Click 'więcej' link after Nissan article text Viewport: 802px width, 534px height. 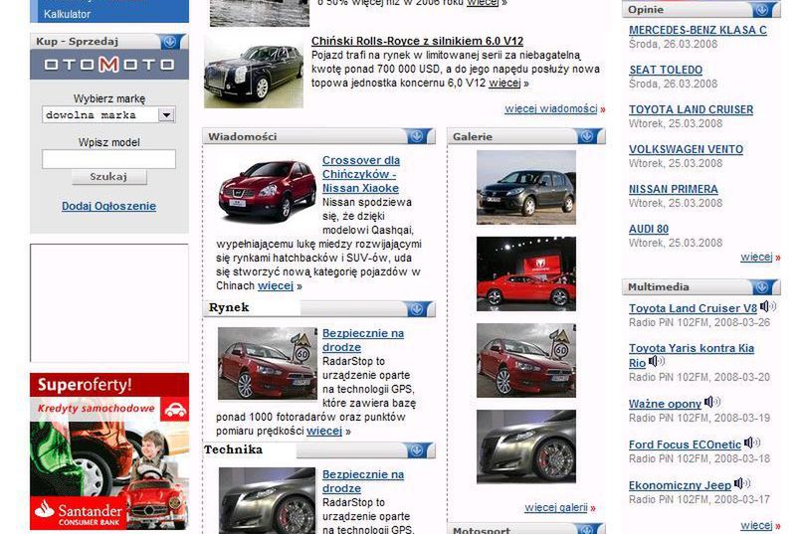pos(276,285)
